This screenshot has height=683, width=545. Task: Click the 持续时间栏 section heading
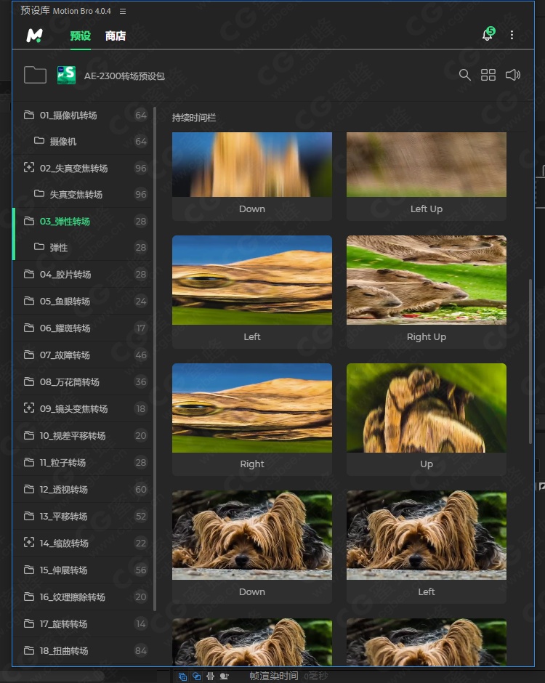click(194, 118)
